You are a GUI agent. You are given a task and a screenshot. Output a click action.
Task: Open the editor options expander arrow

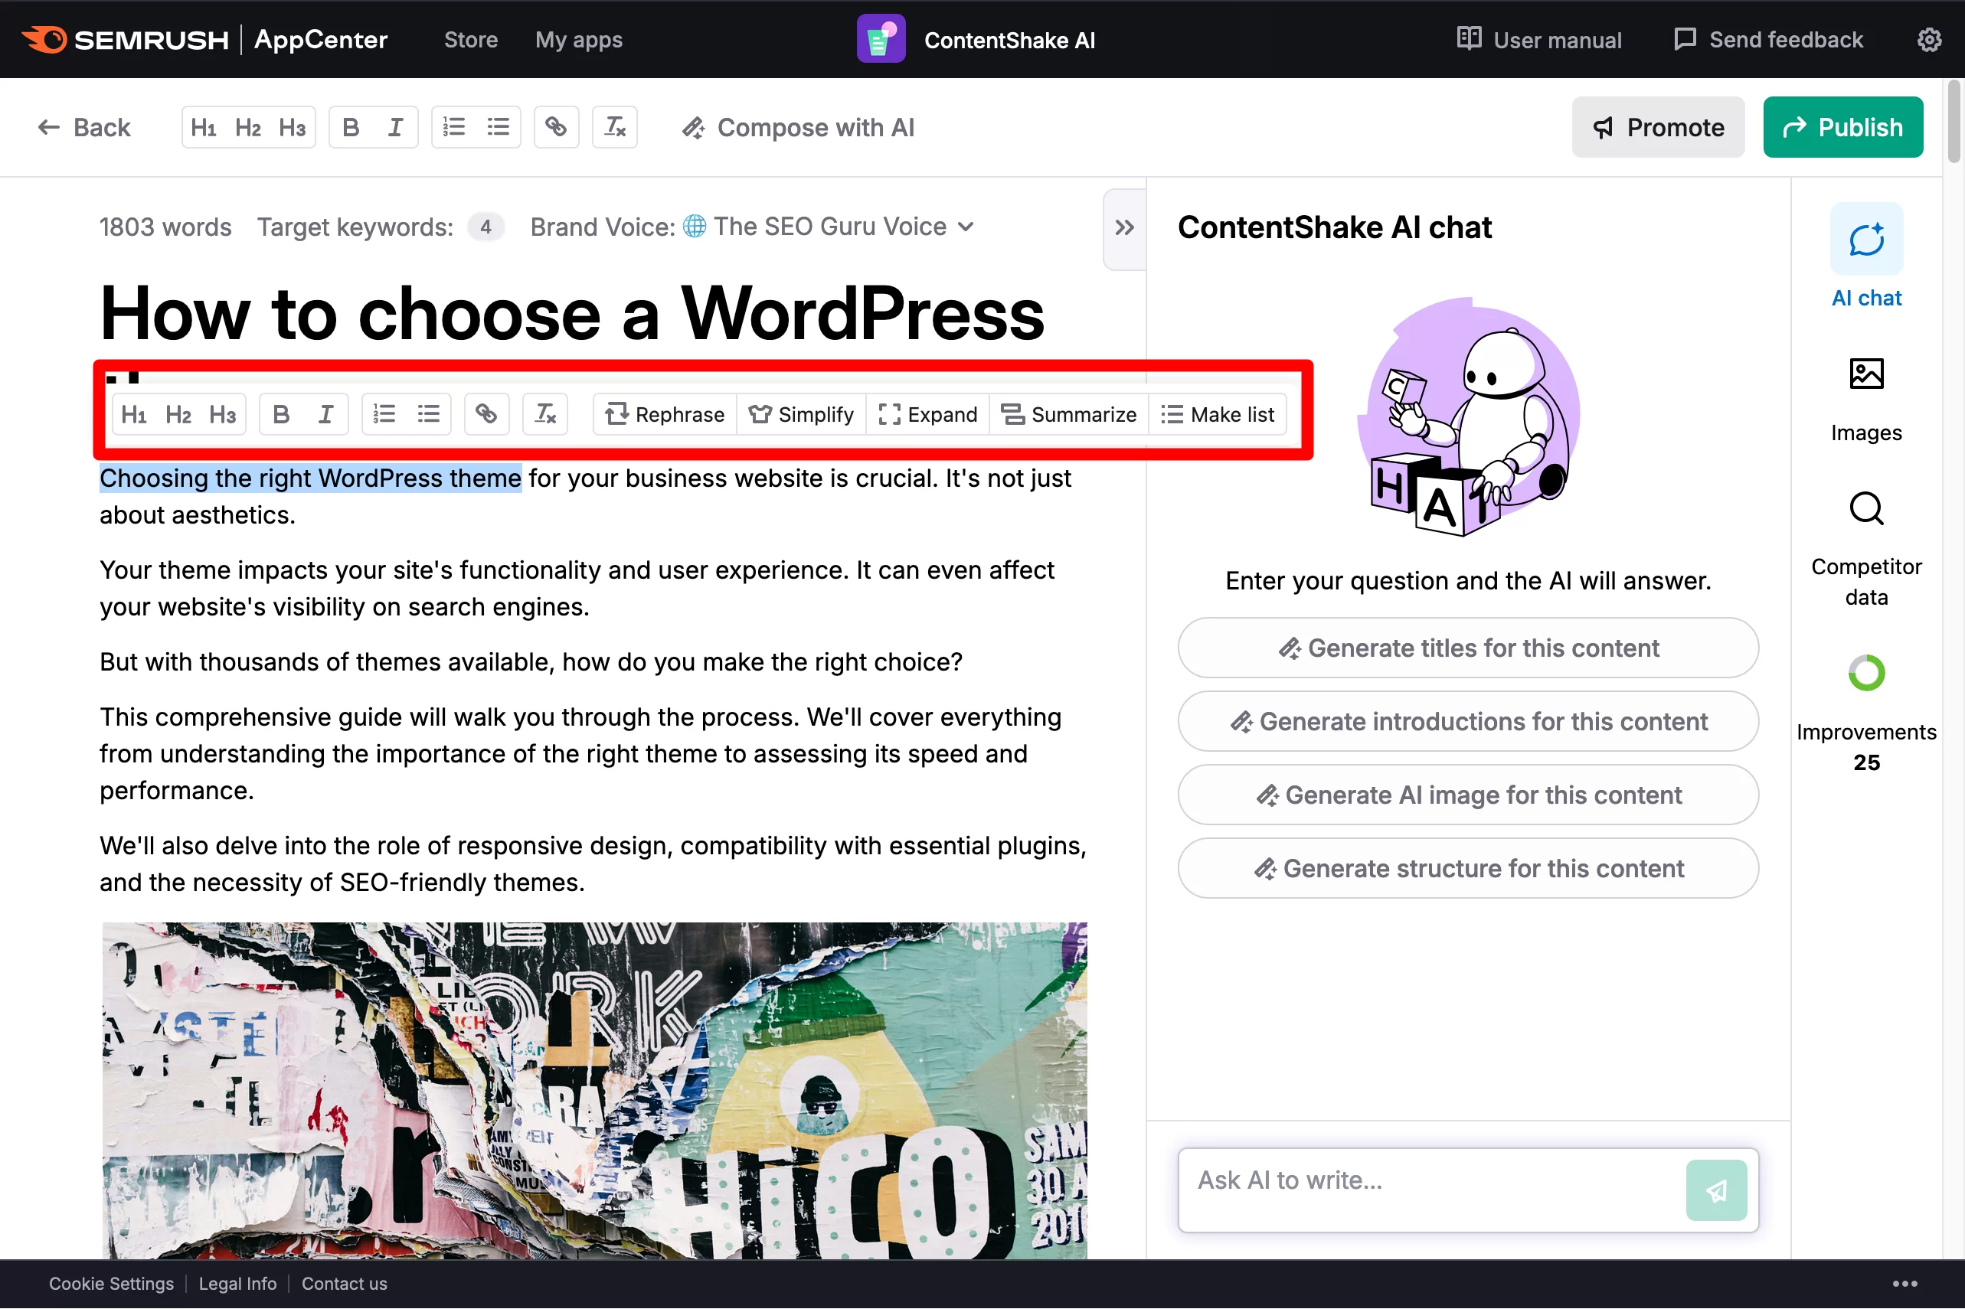1125,227
